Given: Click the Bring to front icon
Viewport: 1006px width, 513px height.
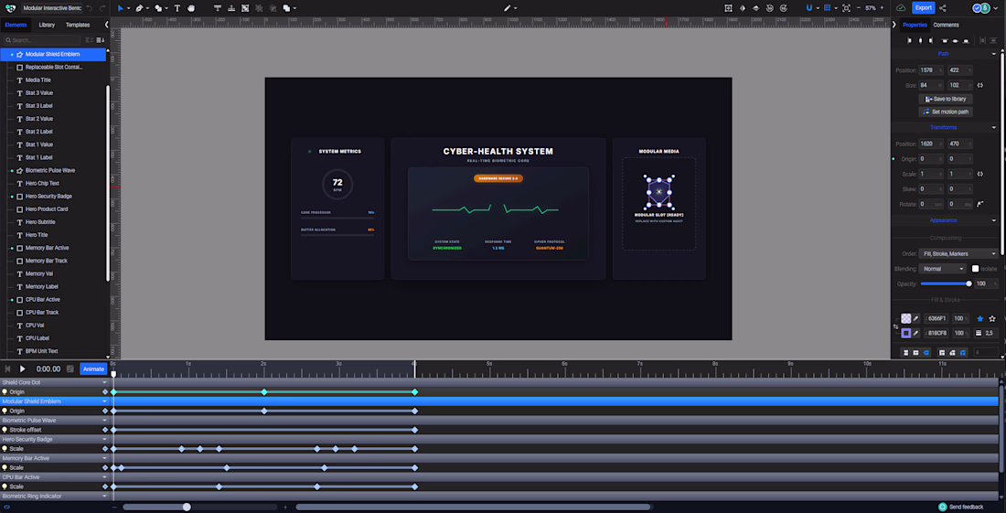Looking at the screenshot, I should point(218,8).
